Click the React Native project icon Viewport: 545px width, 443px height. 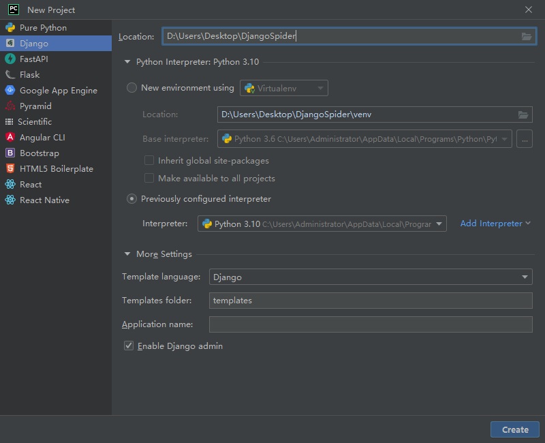point(10,200)
